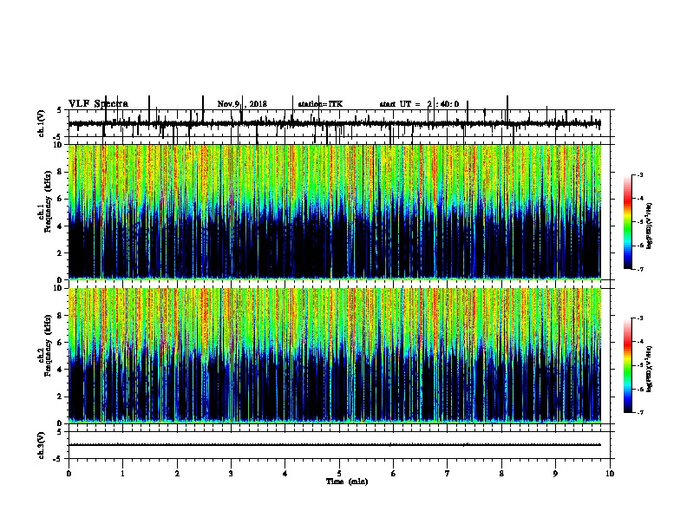
Task: Click the '-3' value on ch.2 colorbar
Action: coord(640,318)
